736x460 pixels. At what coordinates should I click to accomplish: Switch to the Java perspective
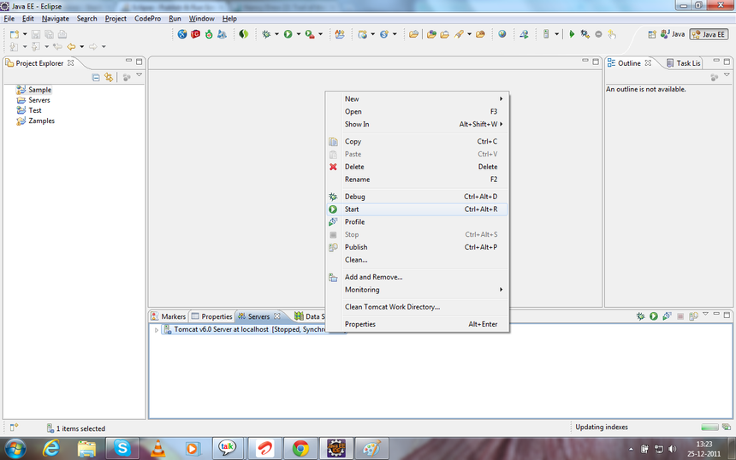(x=673, y=34)
